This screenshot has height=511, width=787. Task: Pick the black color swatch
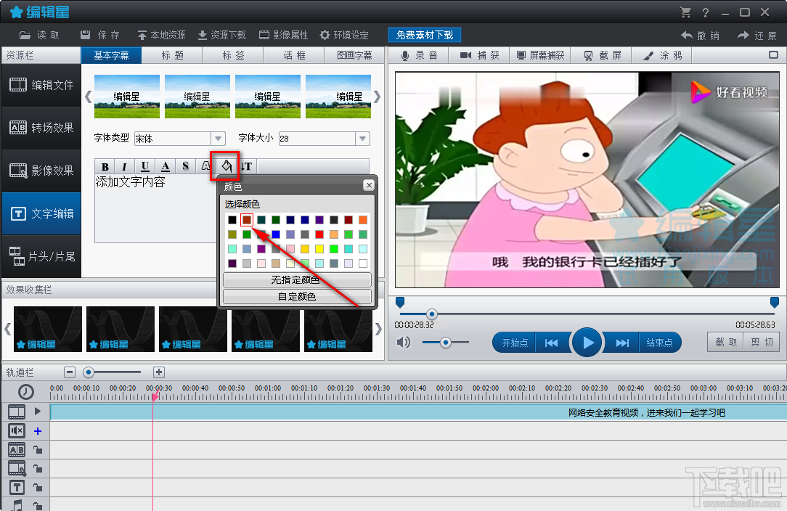232,220
